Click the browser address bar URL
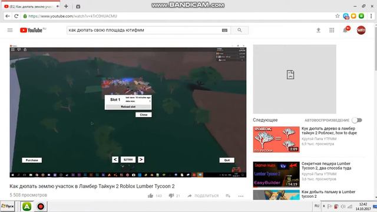The image size is (377, 212). pos(72,16)
